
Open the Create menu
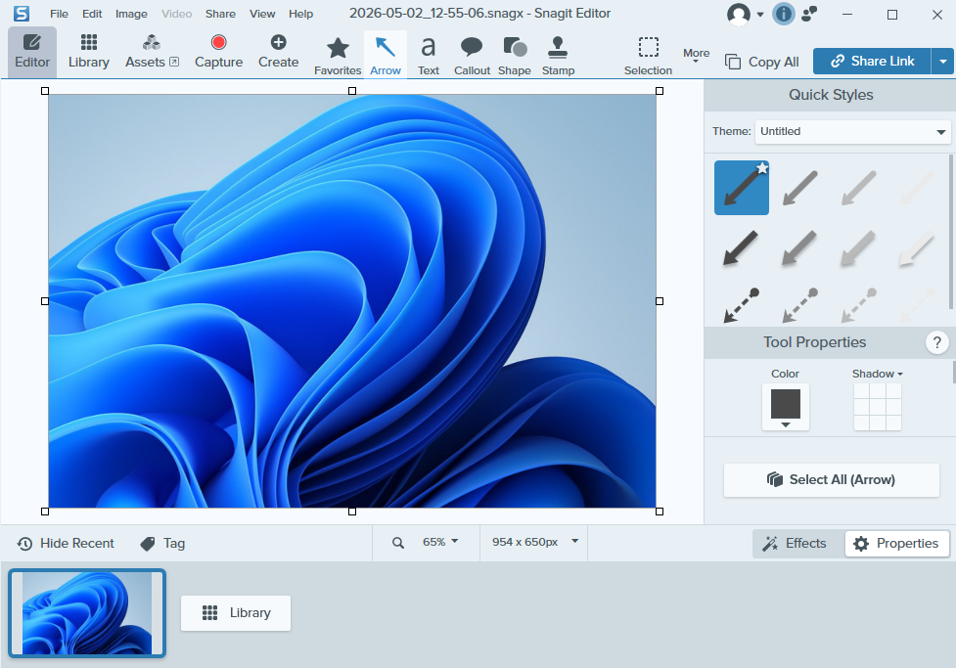278,53
